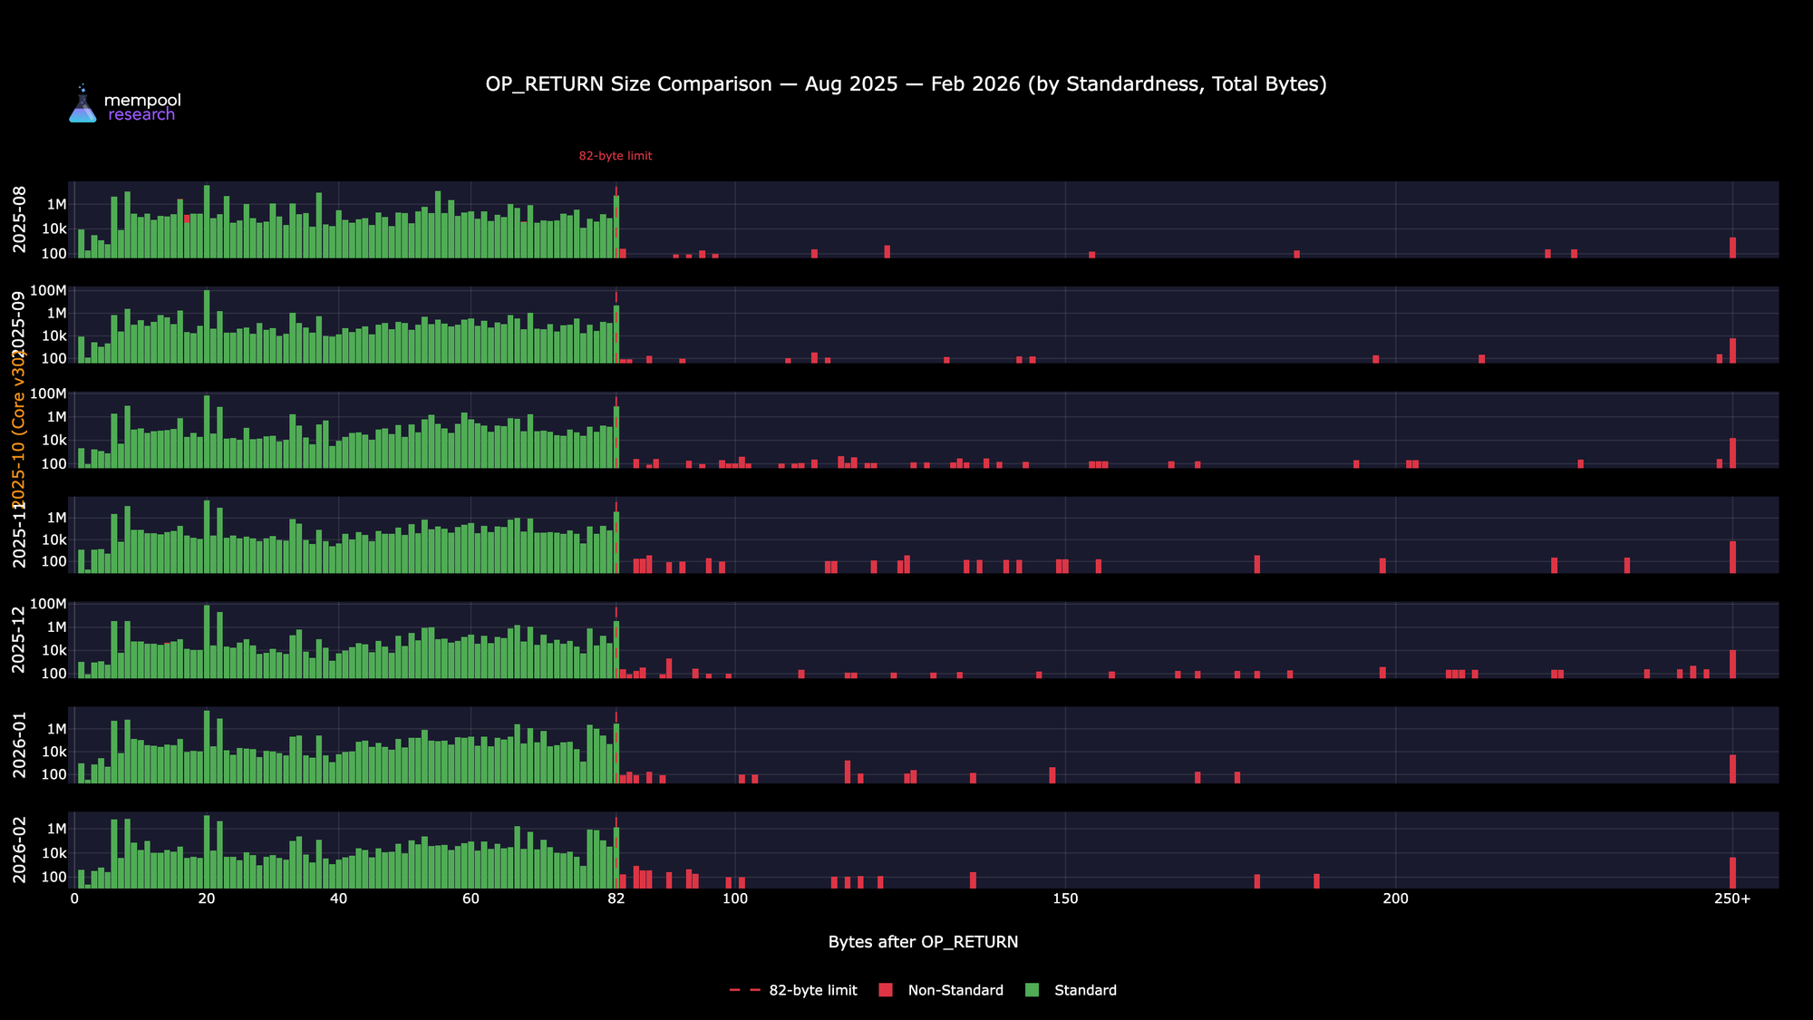Viewport: 1813px width, 1020px height.
Task: Click the 82 x-axis tick label
Action: (616, 899)
